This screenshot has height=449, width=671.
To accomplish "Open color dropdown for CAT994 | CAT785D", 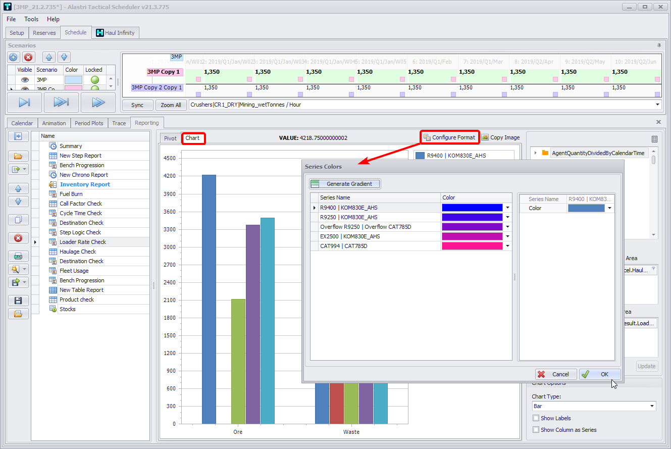I will [507, 246].
